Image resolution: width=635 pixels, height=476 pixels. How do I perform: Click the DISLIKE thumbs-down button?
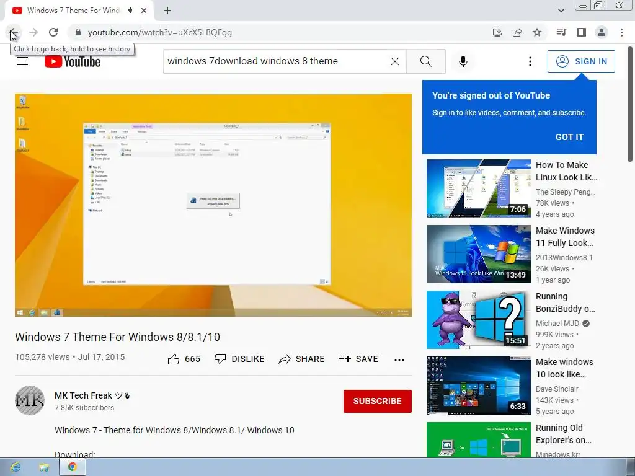pyautogui.click(x=239, y=359)
